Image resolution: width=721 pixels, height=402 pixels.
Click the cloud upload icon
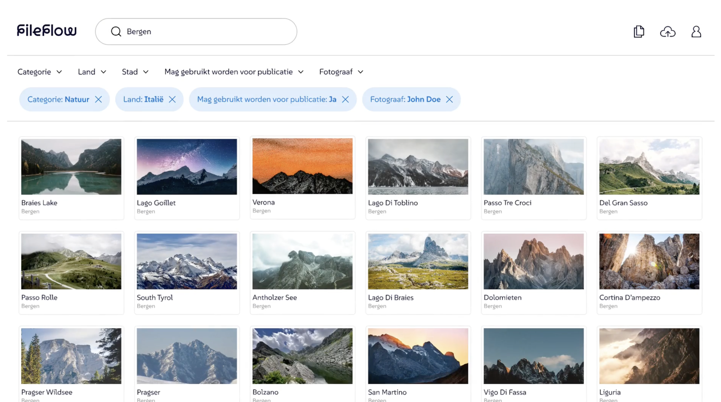(x=668, y=32)
